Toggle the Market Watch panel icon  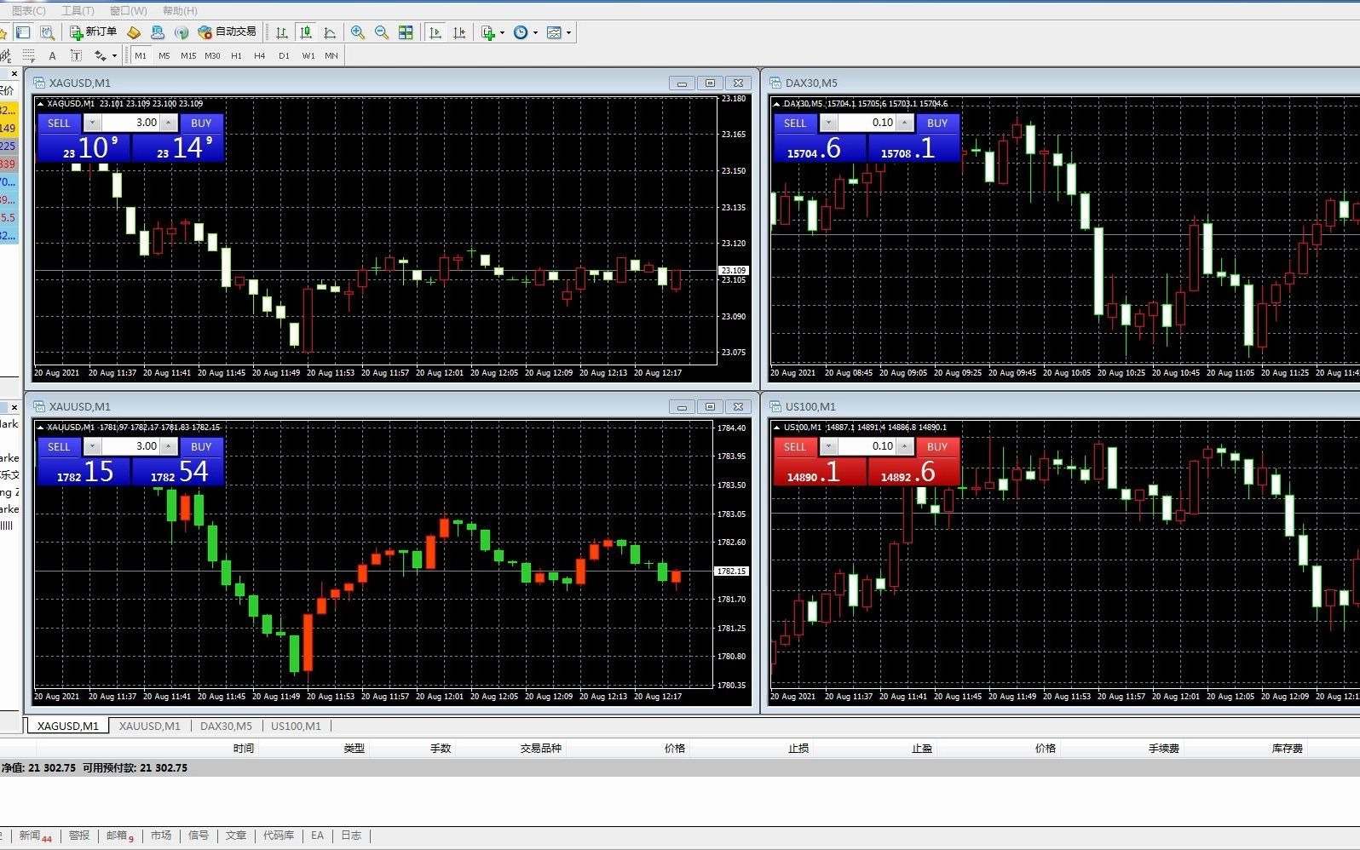(x=23, y=32)
